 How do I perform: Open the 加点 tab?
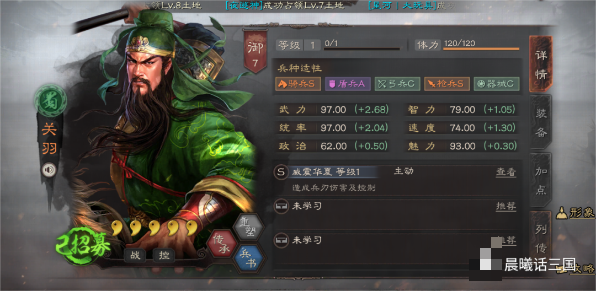pyautogui.click(x=540, y=180)
